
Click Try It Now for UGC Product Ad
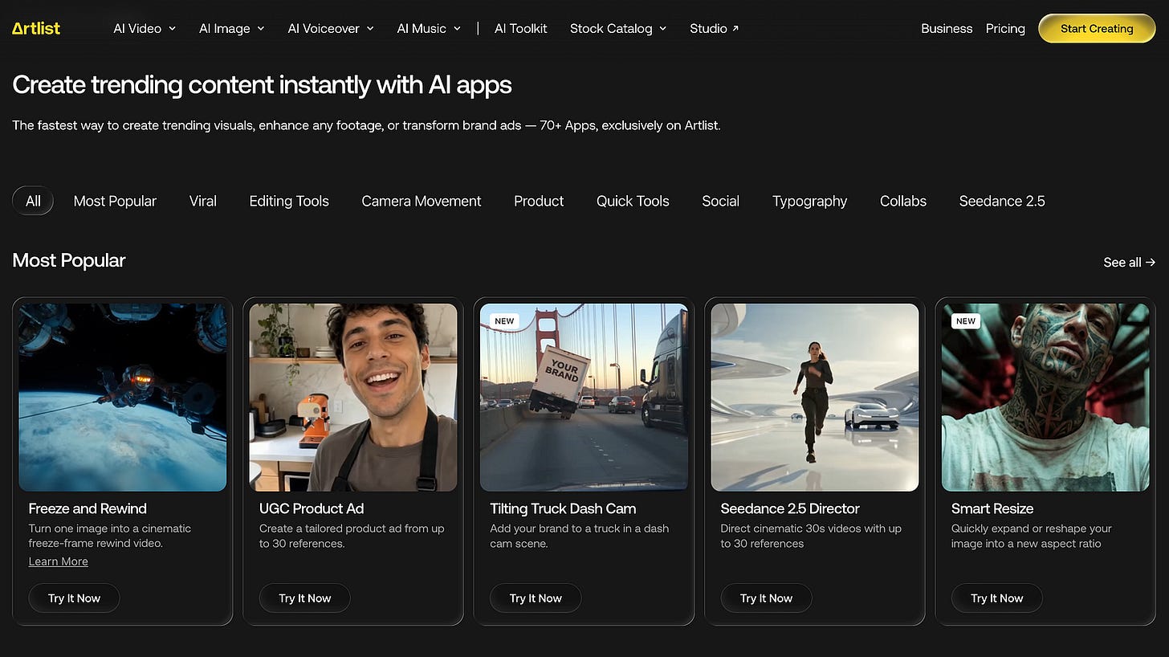tap(304, 598)
